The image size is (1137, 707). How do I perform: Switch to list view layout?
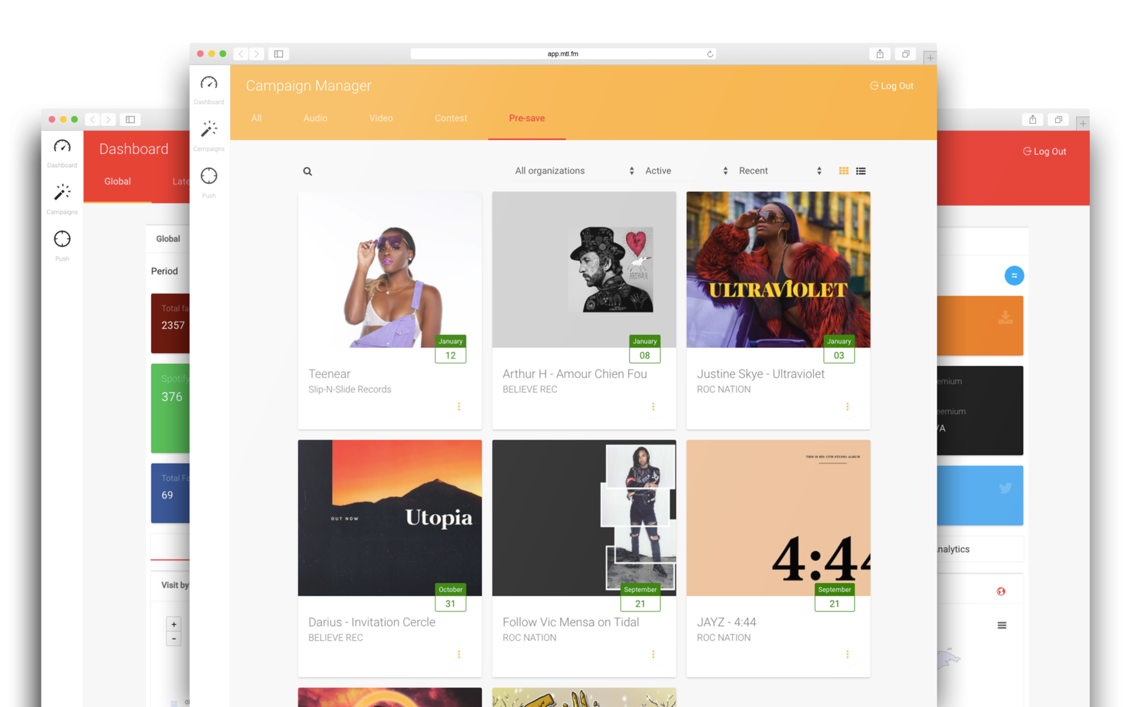point(861,171)
